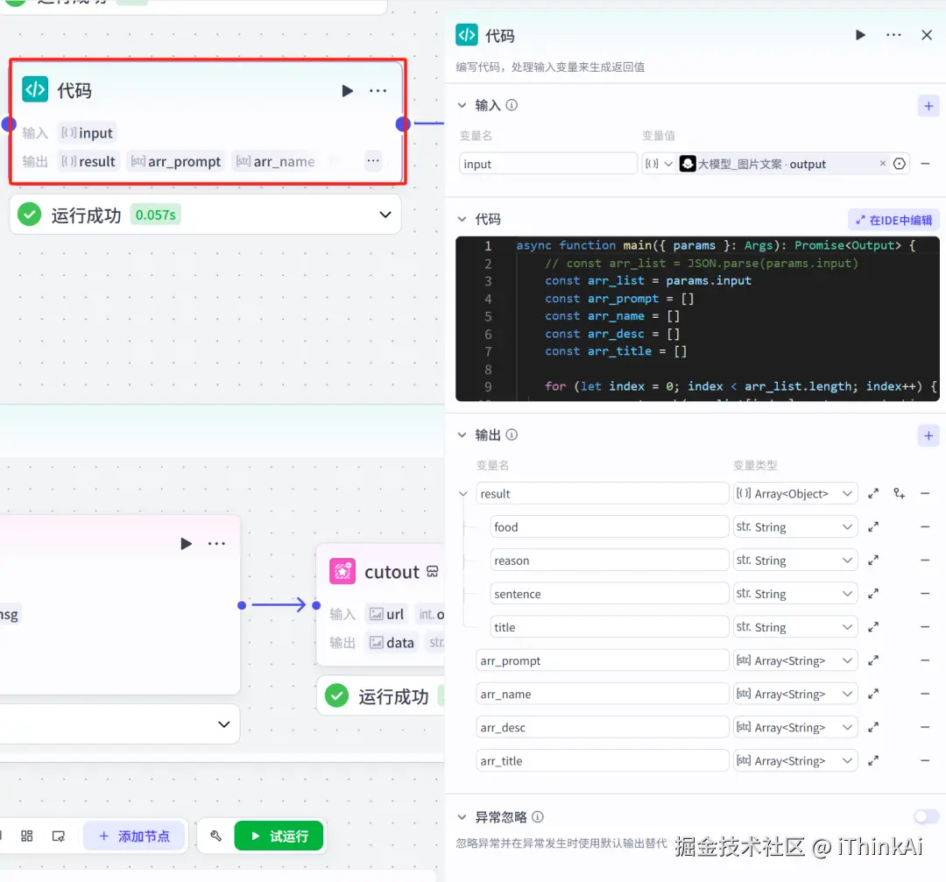Open more options on 代码 node card

point(378,90)
